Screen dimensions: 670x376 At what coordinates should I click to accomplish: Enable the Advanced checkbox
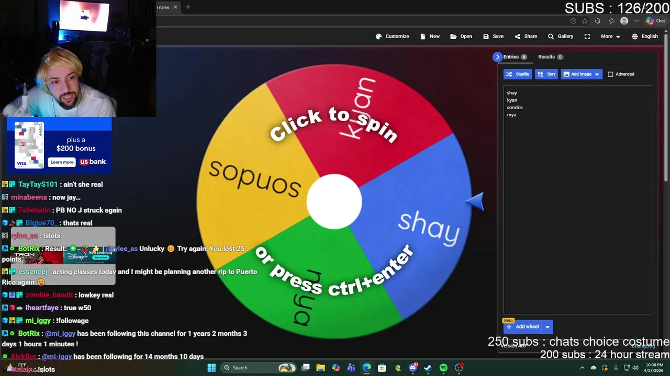[x=610, y=74]
